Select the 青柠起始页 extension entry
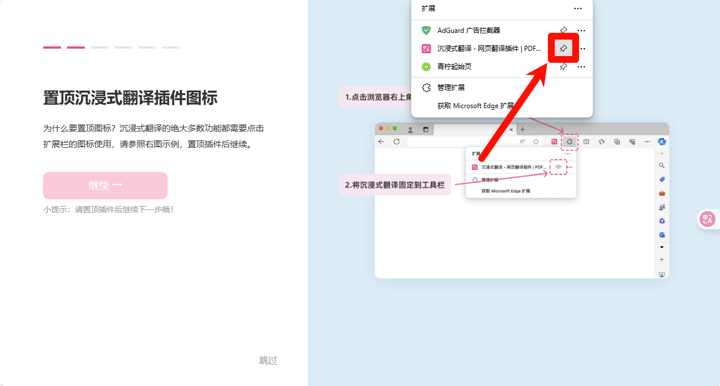Image resolution: width=720 pixels, height=386 pixels. pos(455,66)
